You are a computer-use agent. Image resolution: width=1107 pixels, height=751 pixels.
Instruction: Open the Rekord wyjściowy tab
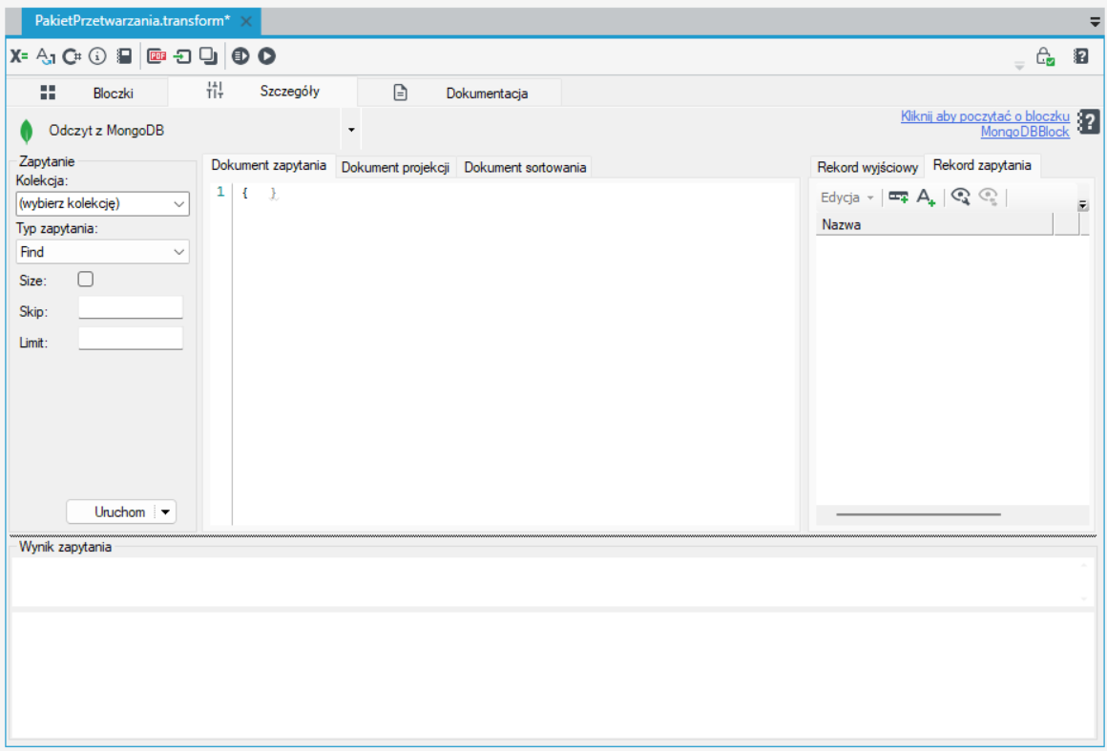[867, 167]
